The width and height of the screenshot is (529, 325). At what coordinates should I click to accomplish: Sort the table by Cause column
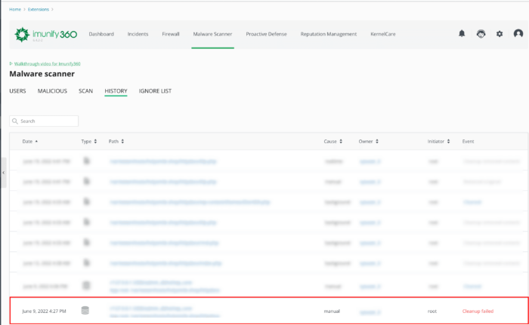click(333, 141)
